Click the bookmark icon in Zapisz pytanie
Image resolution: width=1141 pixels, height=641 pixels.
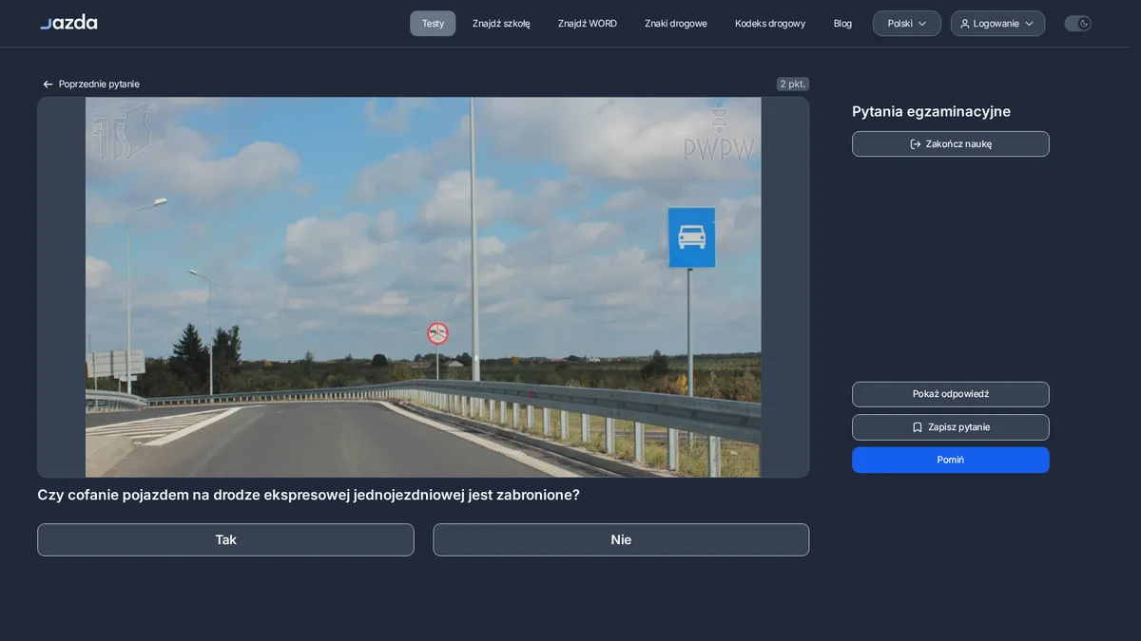[x=918, y=427]
